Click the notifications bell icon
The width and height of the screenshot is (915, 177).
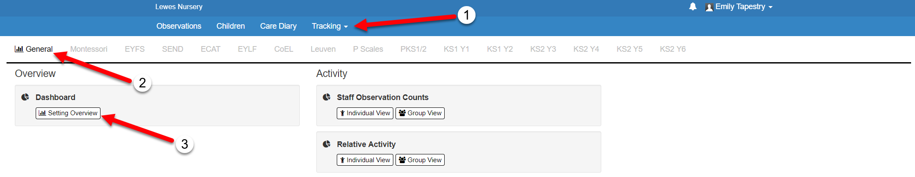coord(693,7)
